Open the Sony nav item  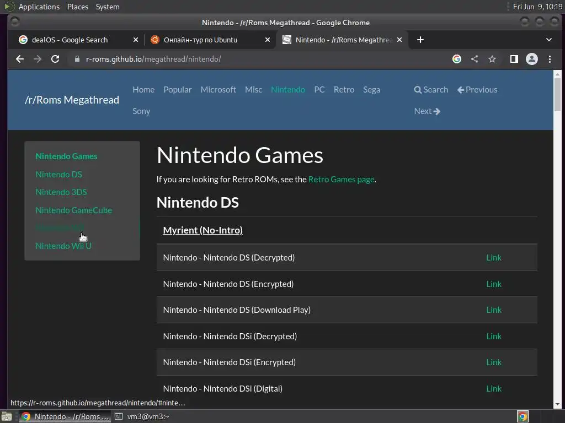pyautogui.click(x=141, y=111)
